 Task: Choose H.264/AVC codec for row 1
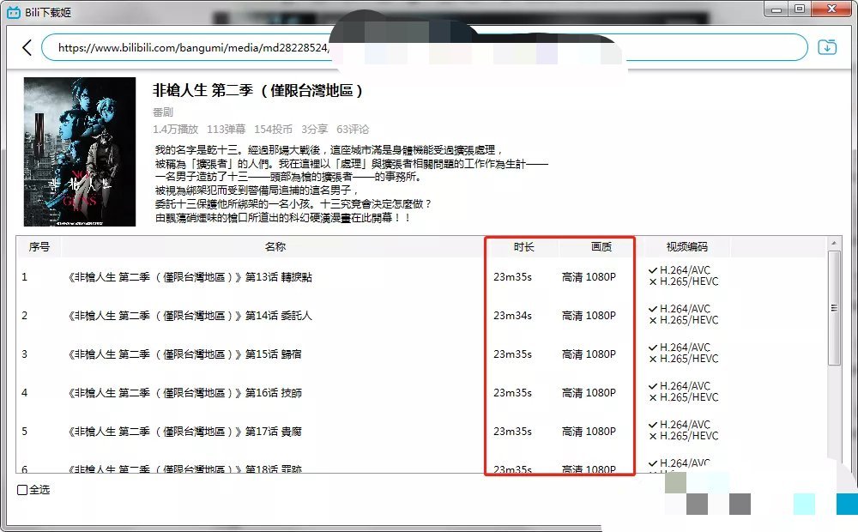click(x=679, y=269)
